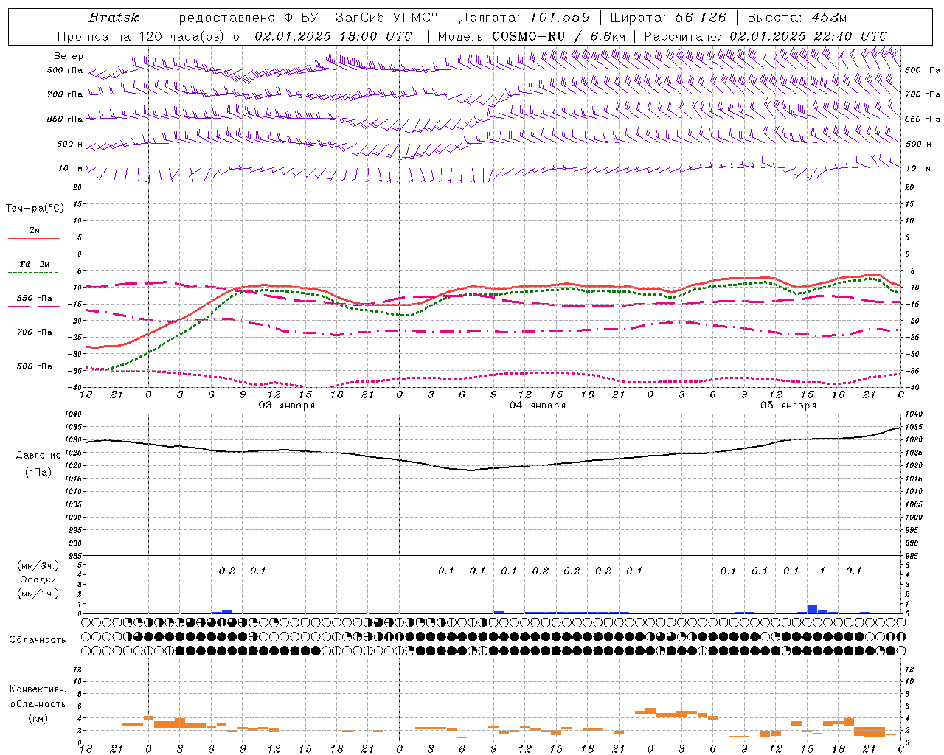Click the (км) convective cloud unit label
The width and height of the screenshot is (944, 755).
38,718
